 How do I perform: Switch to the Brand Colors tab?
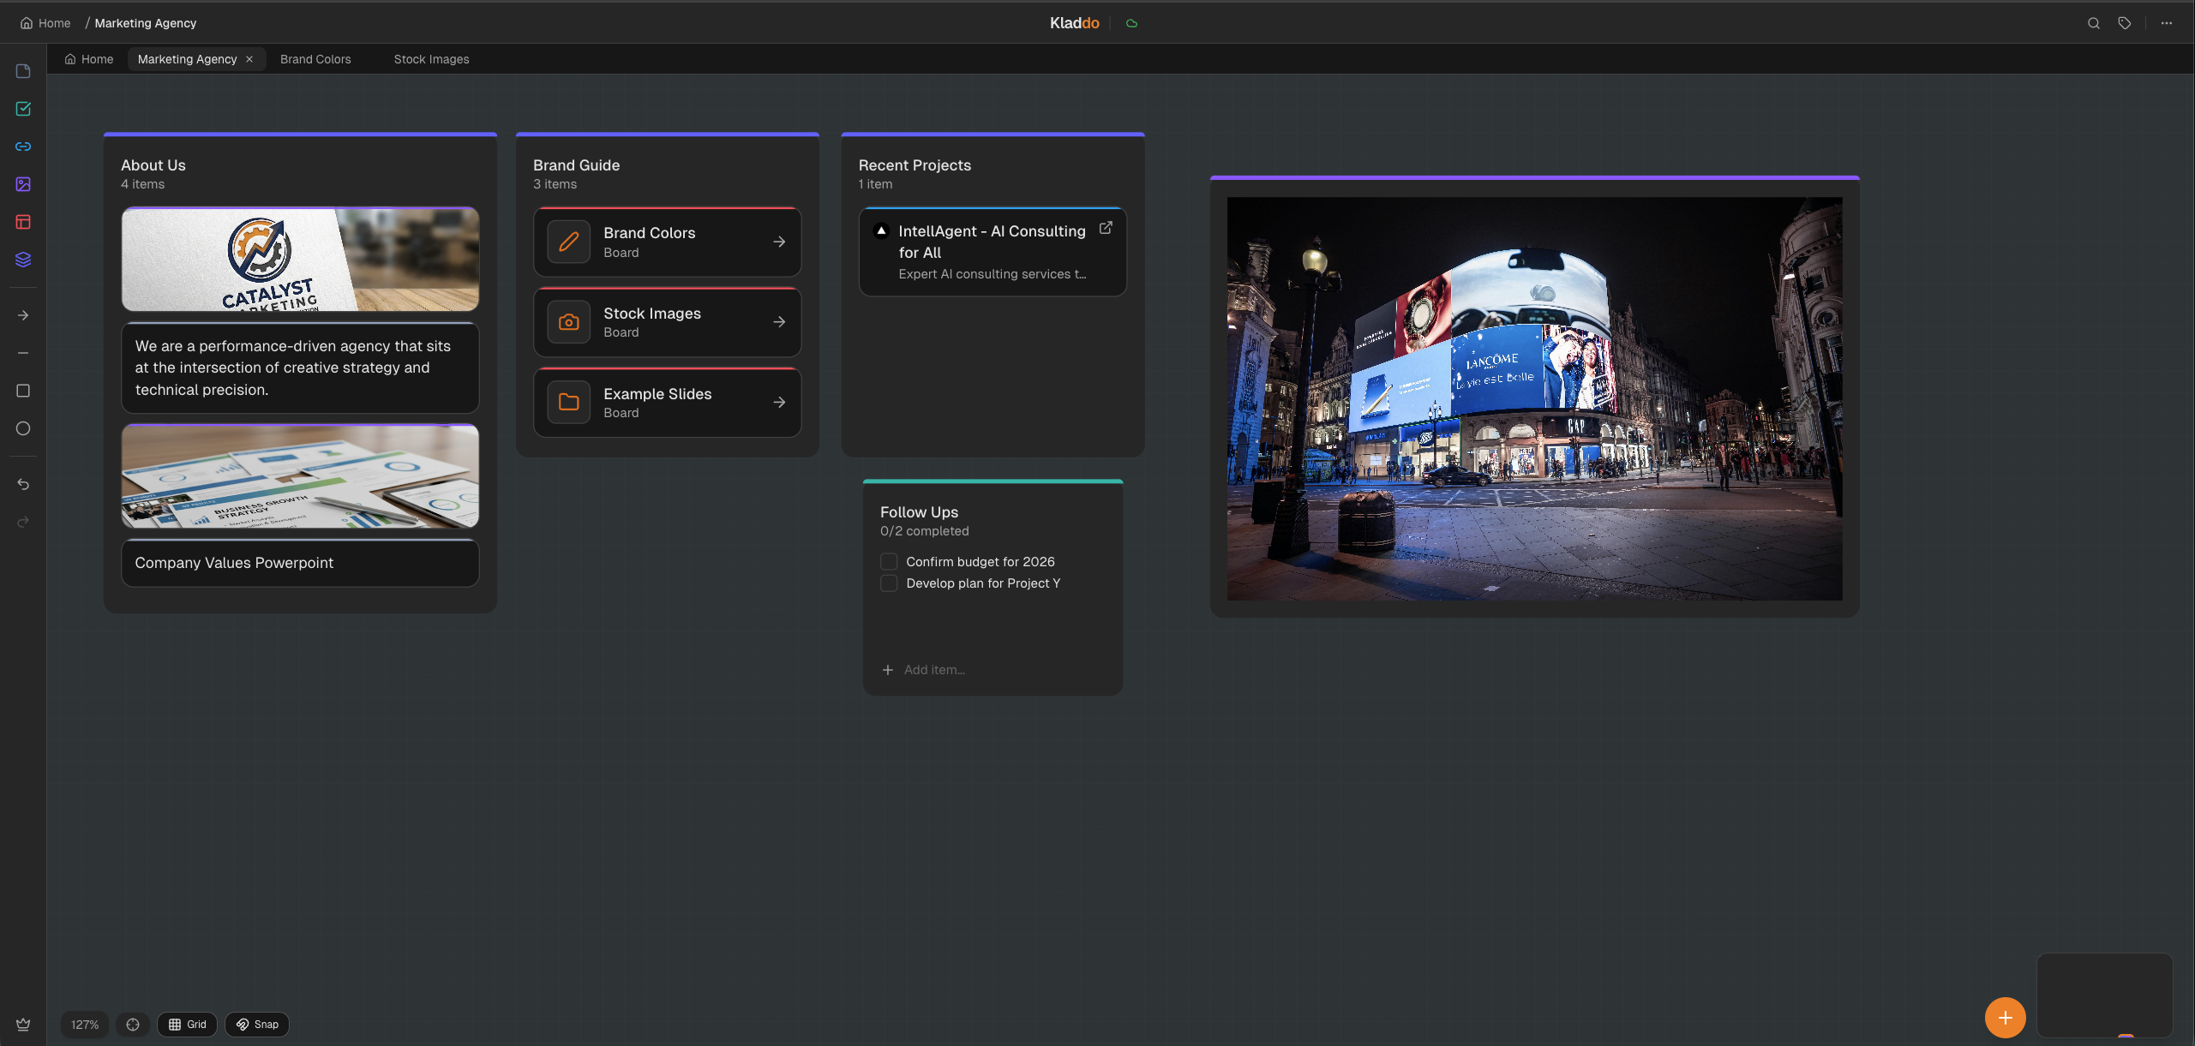click(x=315, y=59)
